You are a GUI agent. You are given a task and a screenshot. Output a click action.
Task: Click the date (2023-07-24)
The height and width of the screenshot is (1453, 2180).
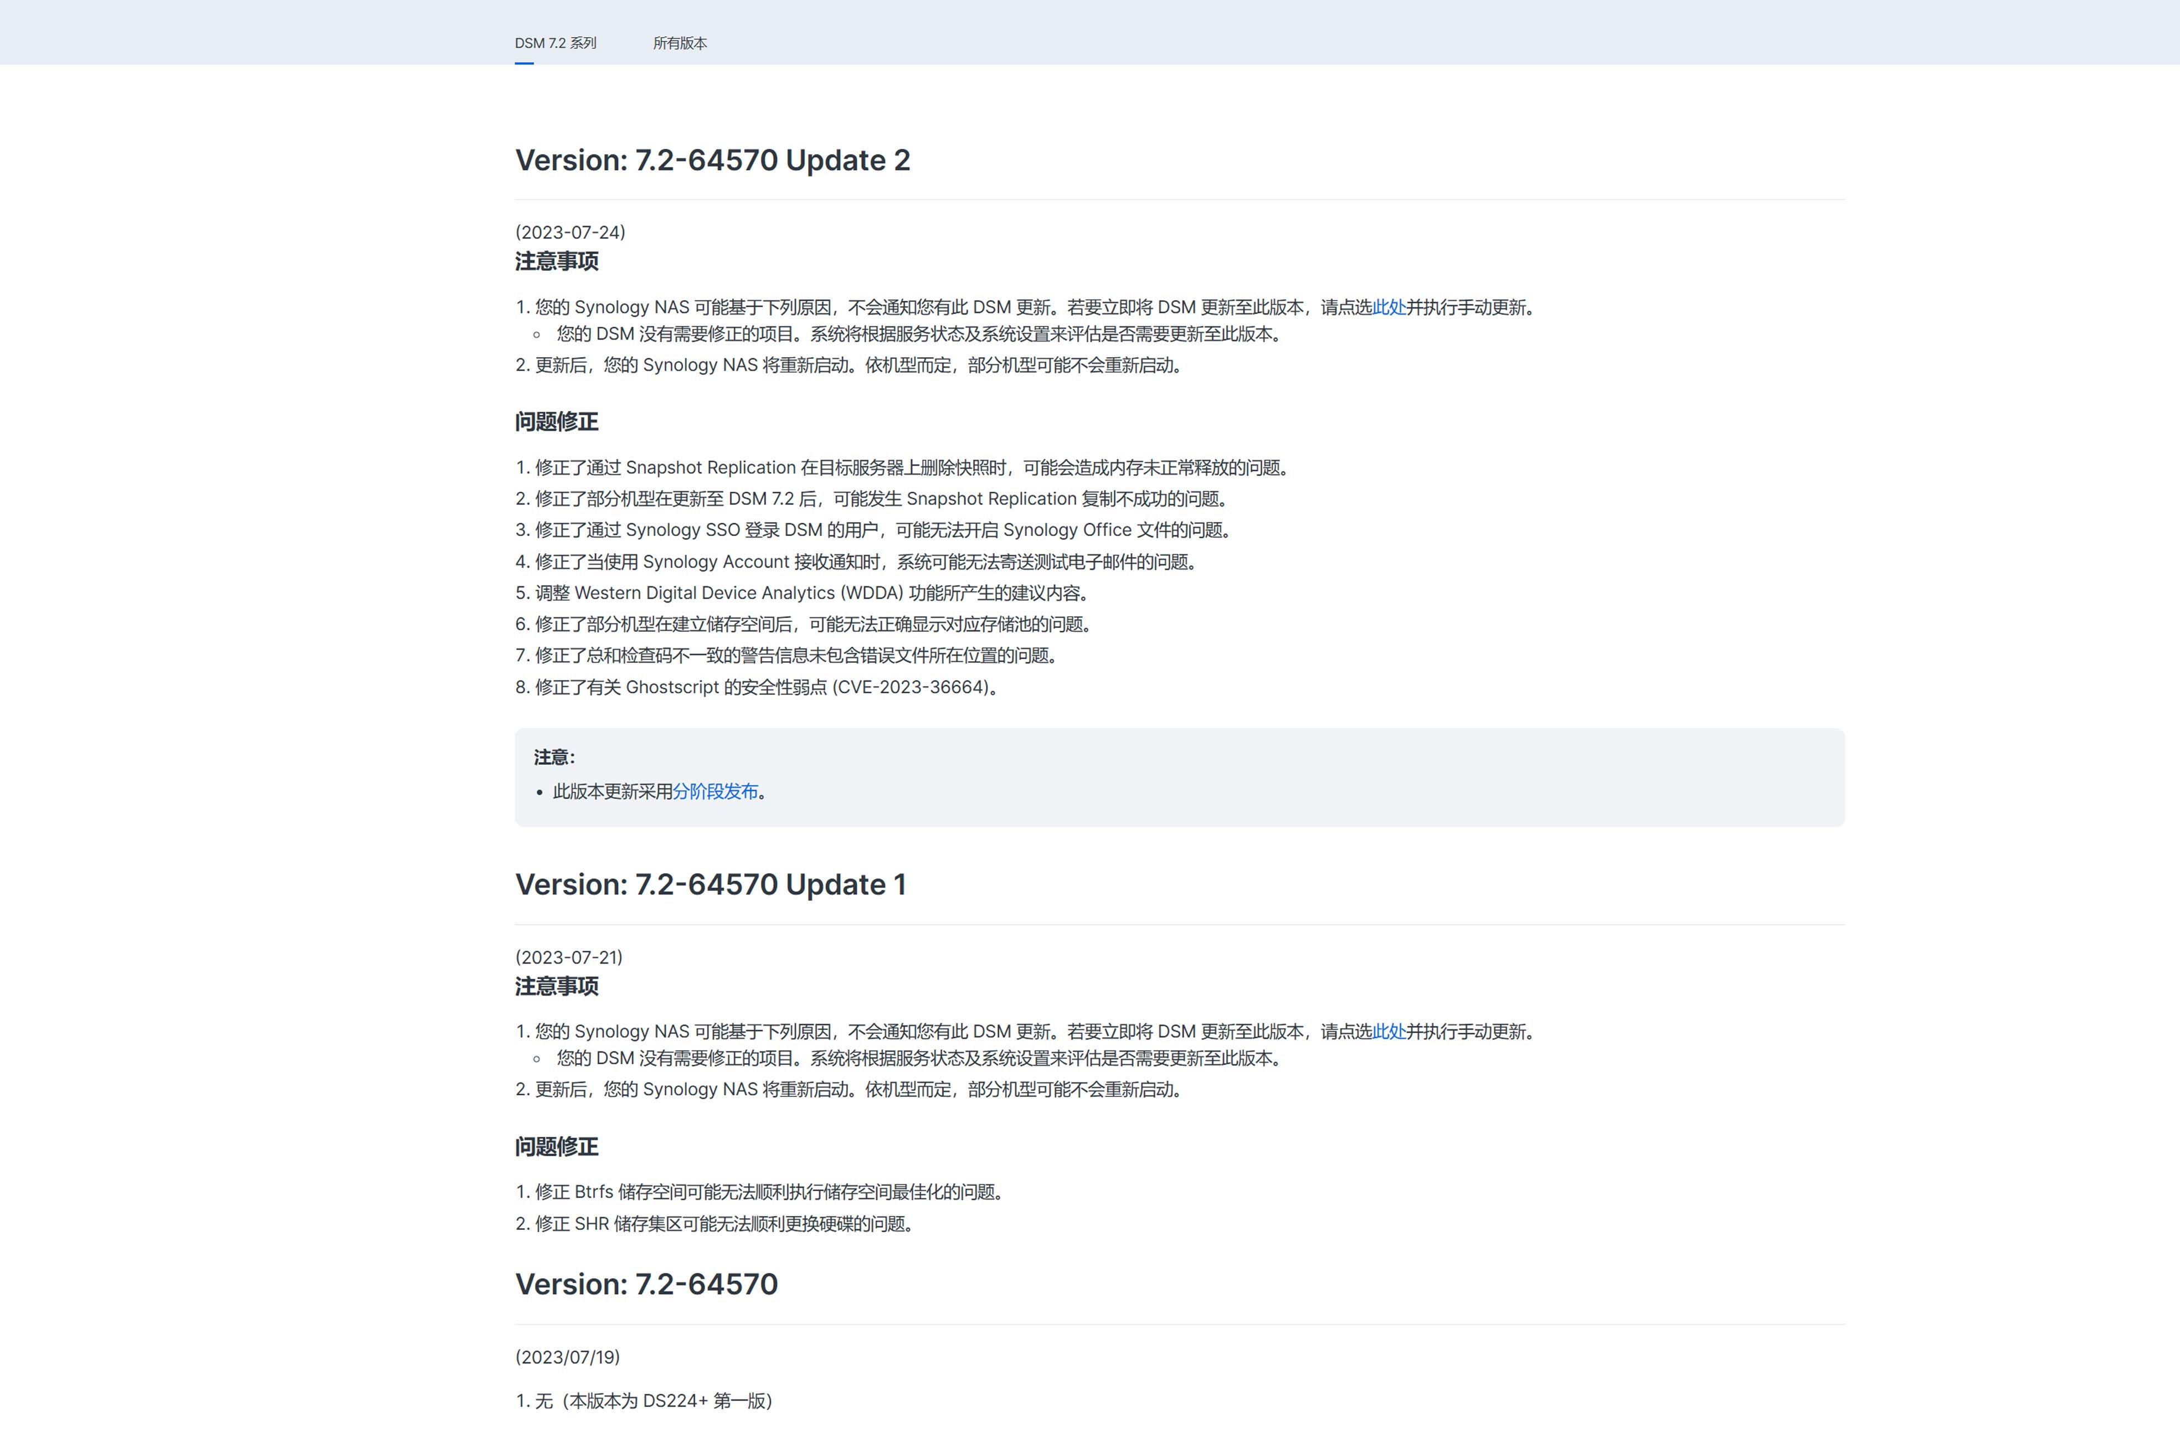tap(570, 231)
